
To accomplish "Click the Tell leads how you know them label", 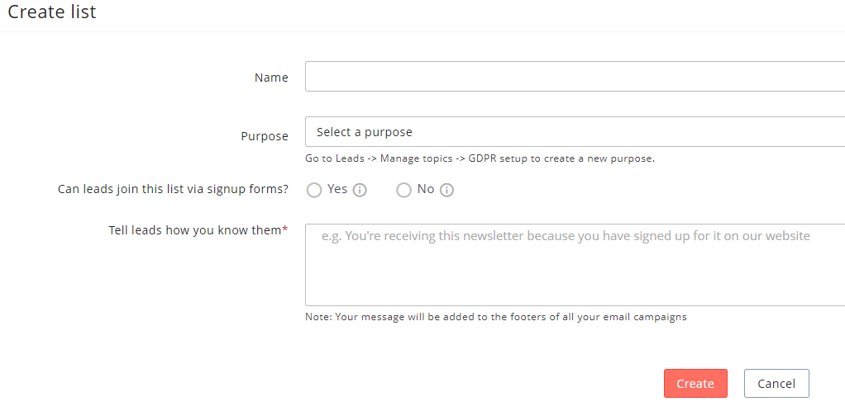I will pyautogui.click(x=195, y=230).
